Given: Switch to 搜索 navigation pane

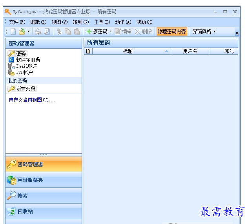Looking at the screenshot, I should [x=44, y=196].
